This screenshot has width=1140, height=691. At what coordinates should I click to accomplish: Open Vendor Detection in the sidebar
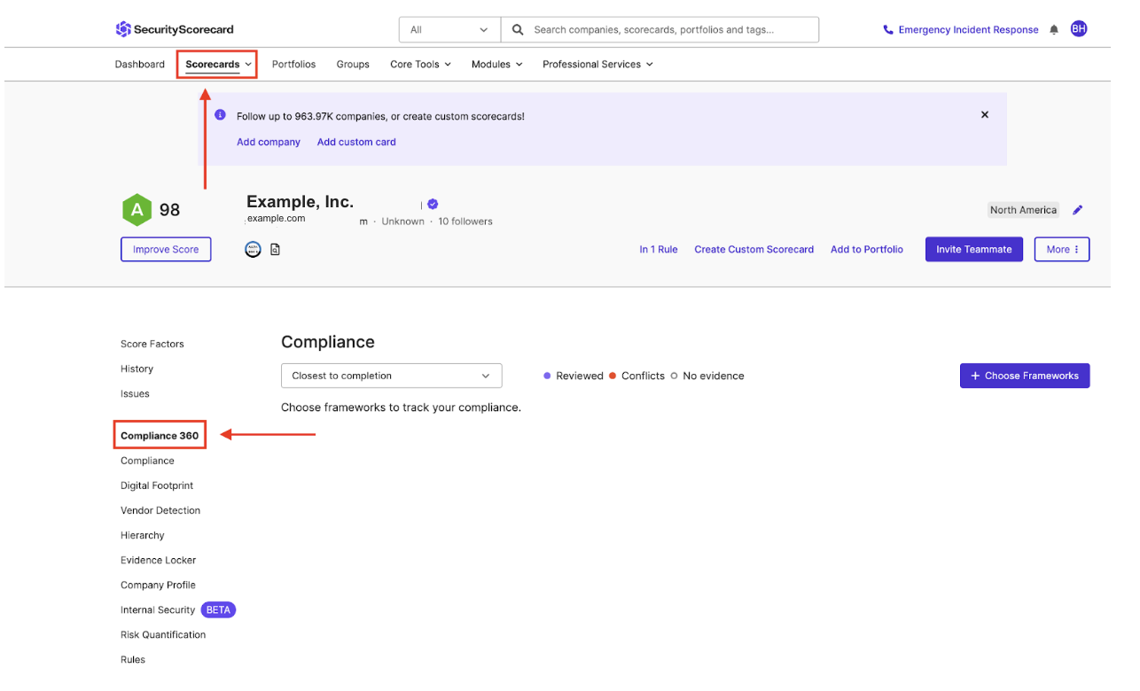160,510
